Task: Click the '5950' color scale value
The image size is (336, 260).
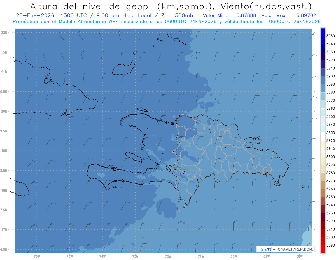Action: tap(330, 36)
